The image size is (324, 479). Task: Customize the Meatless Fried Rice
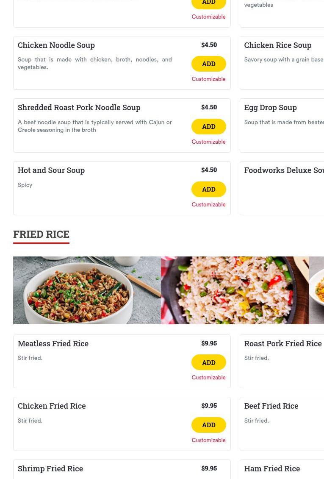click(208, 378)
